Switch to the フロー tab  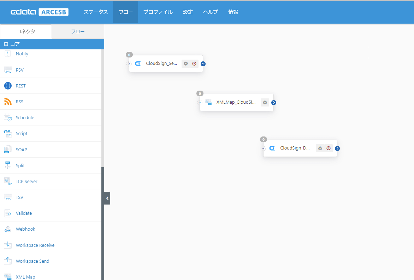coord(78,31)
